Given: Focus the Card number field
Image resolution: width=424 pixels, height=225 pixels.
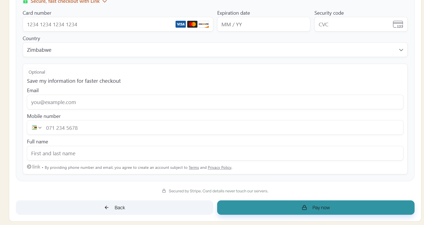Looking at the screenshot, I should [118, 24].
